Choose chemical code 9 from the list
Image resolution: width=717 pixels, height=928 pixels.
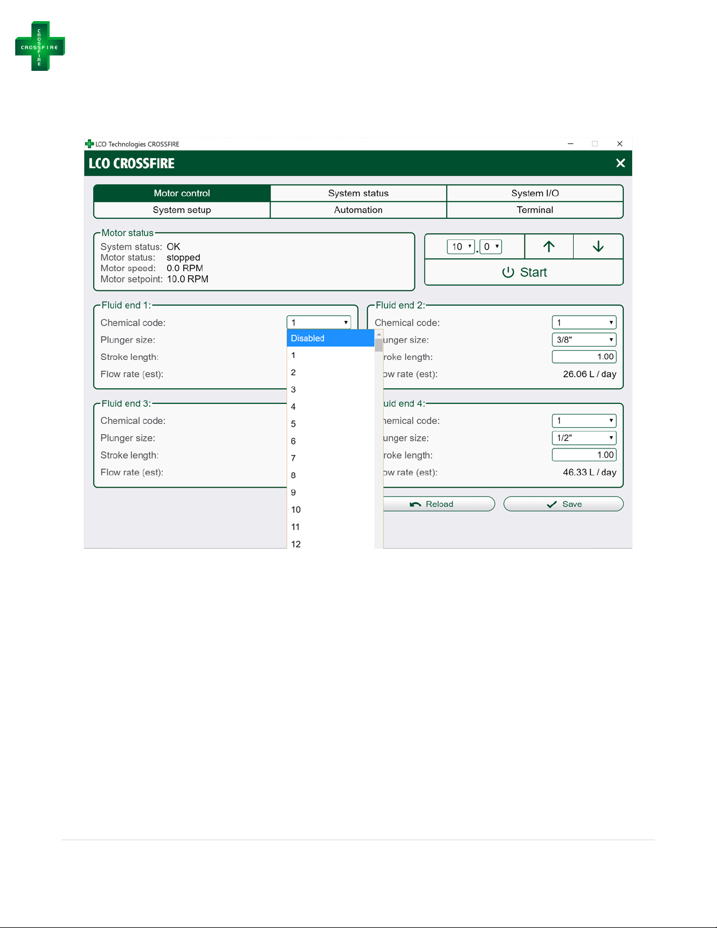tap(331, 492)
